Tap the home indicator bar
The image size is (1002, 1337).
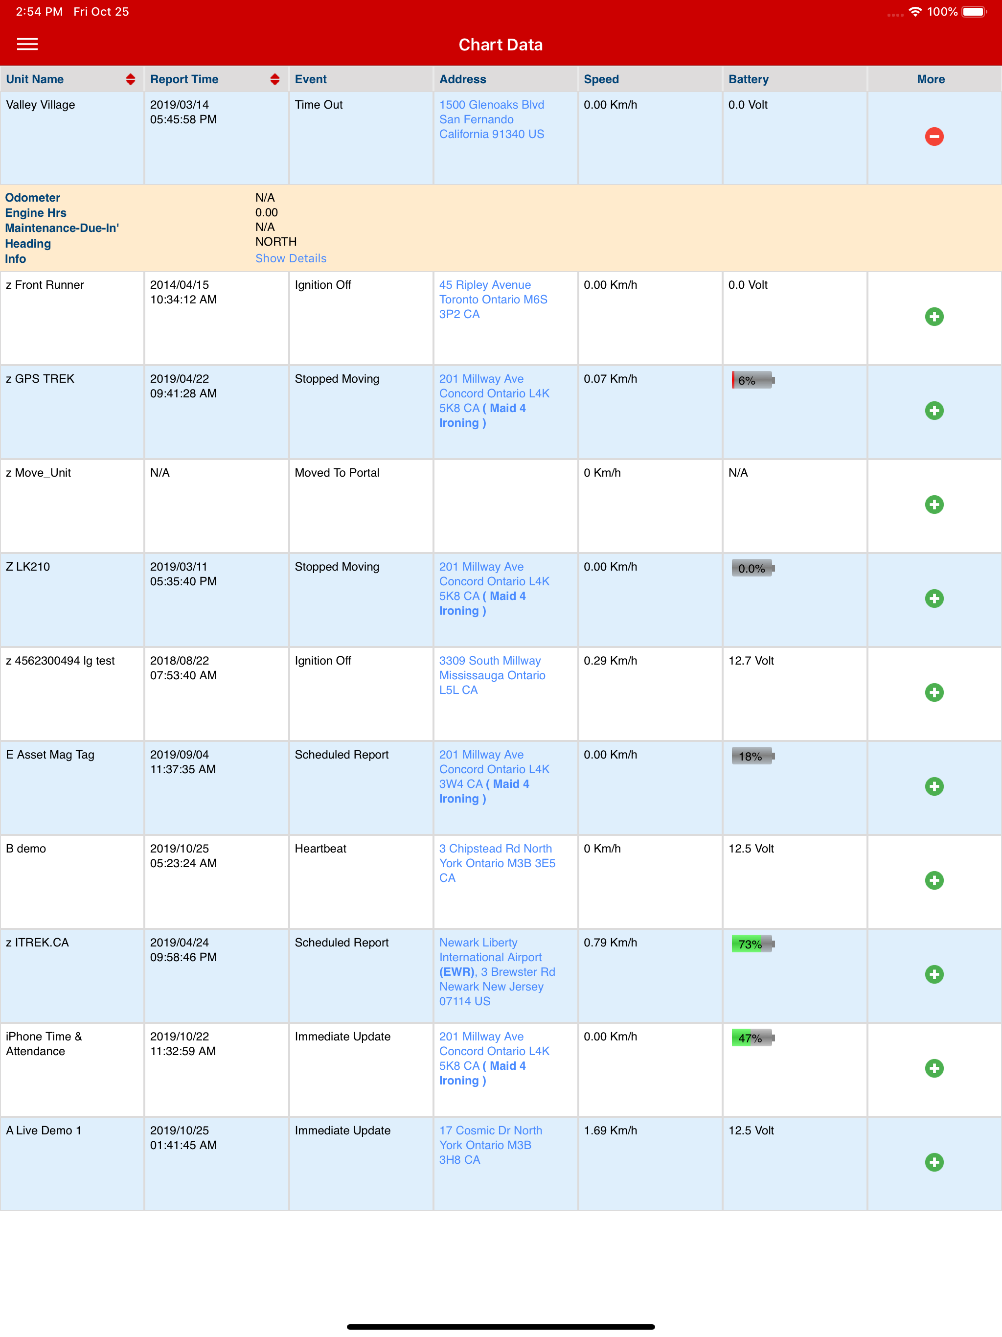501,1327
